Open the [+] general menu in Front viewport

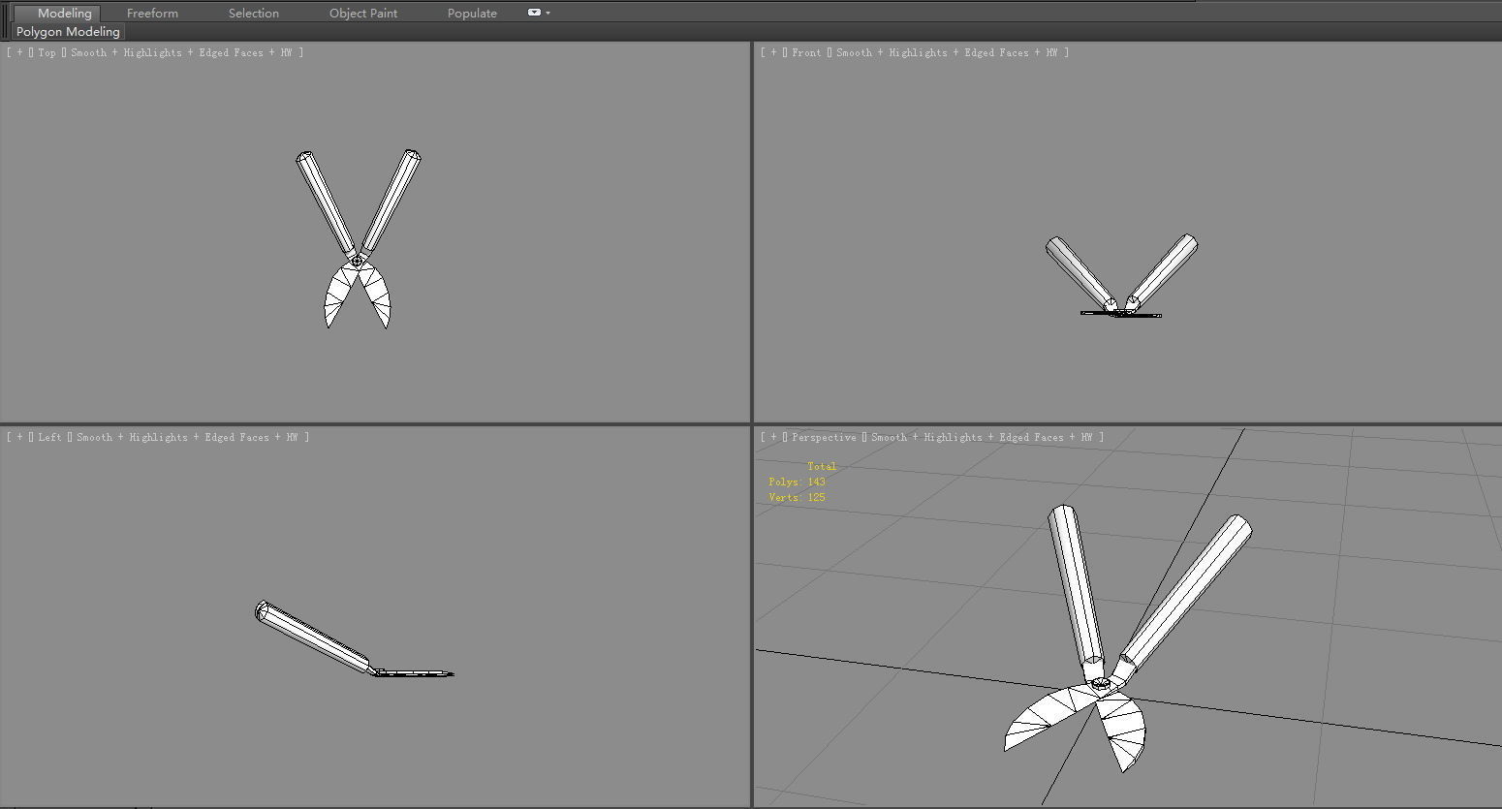[x=773, y=52]
